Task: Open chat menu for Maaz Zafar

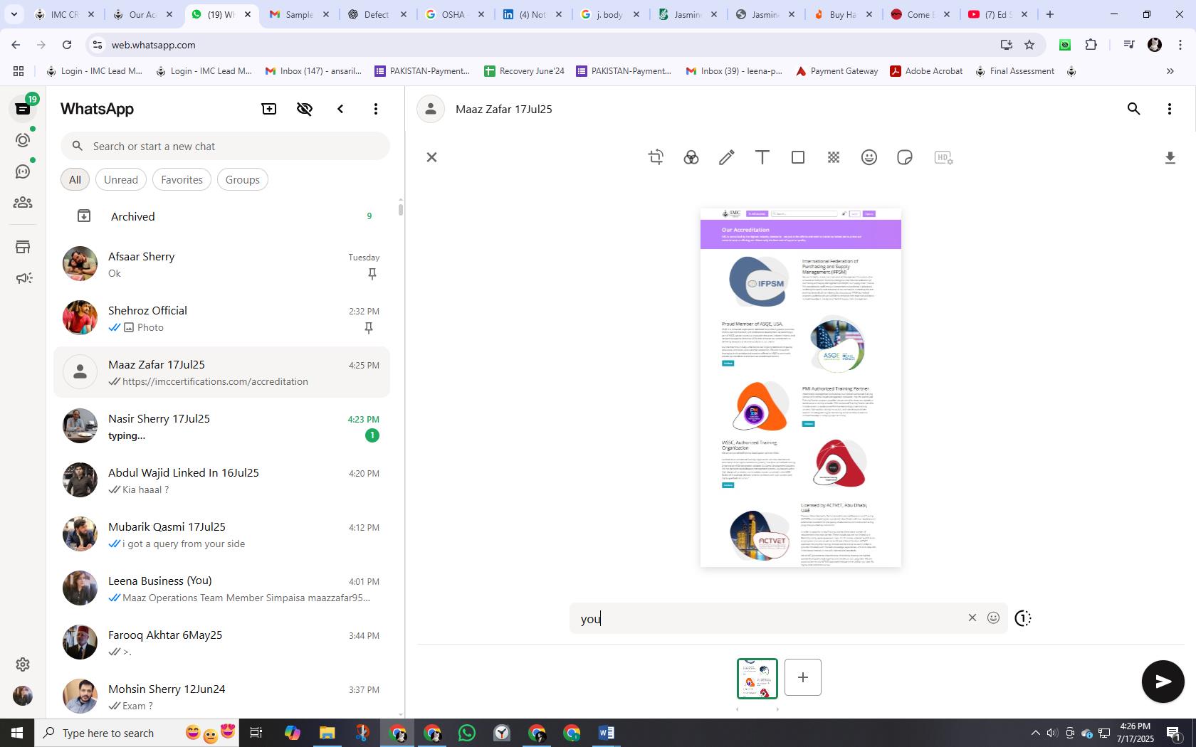Action: click(x=1169, y=109)
